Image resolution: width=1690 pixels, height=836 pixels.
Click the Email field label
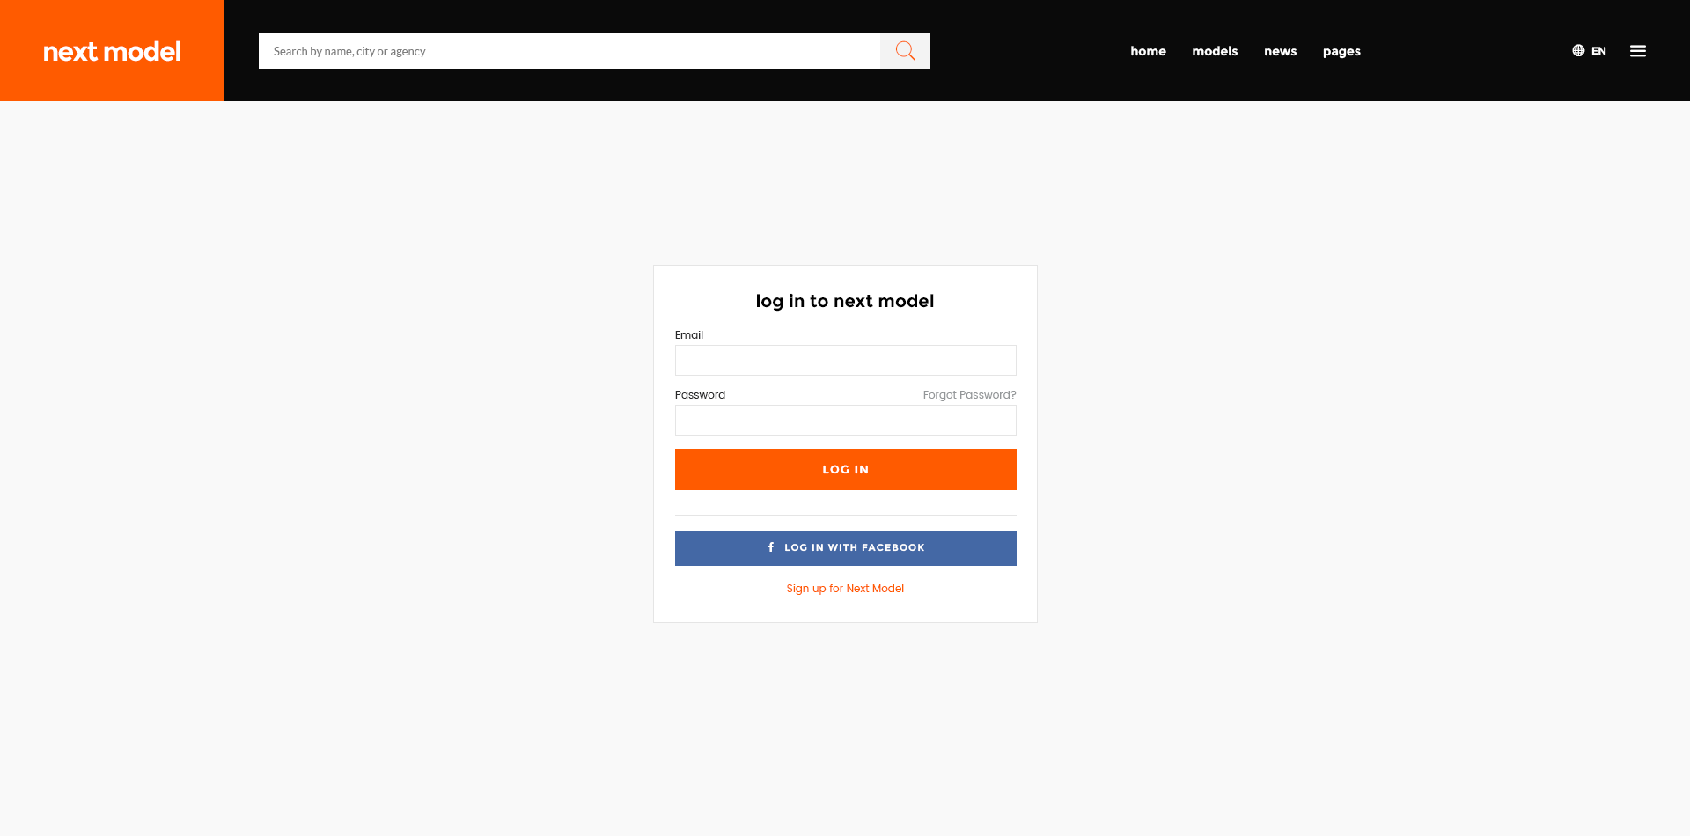689,335
